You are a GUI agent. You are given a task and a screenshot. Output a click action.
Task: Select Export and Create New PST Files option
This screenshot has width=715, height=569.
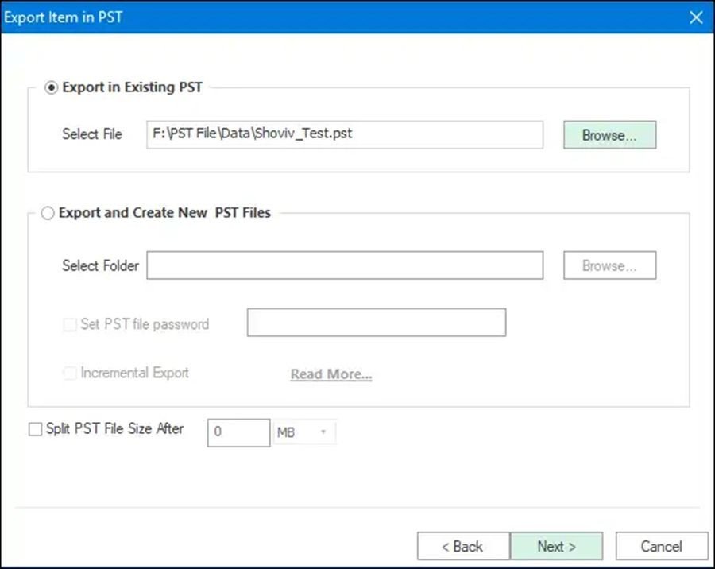pyautogui.click(x=48, y=213)
